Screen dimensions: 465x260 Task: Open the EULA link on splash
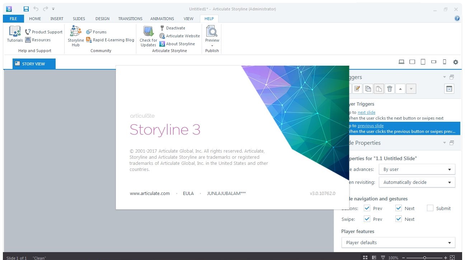click(188, 193)
